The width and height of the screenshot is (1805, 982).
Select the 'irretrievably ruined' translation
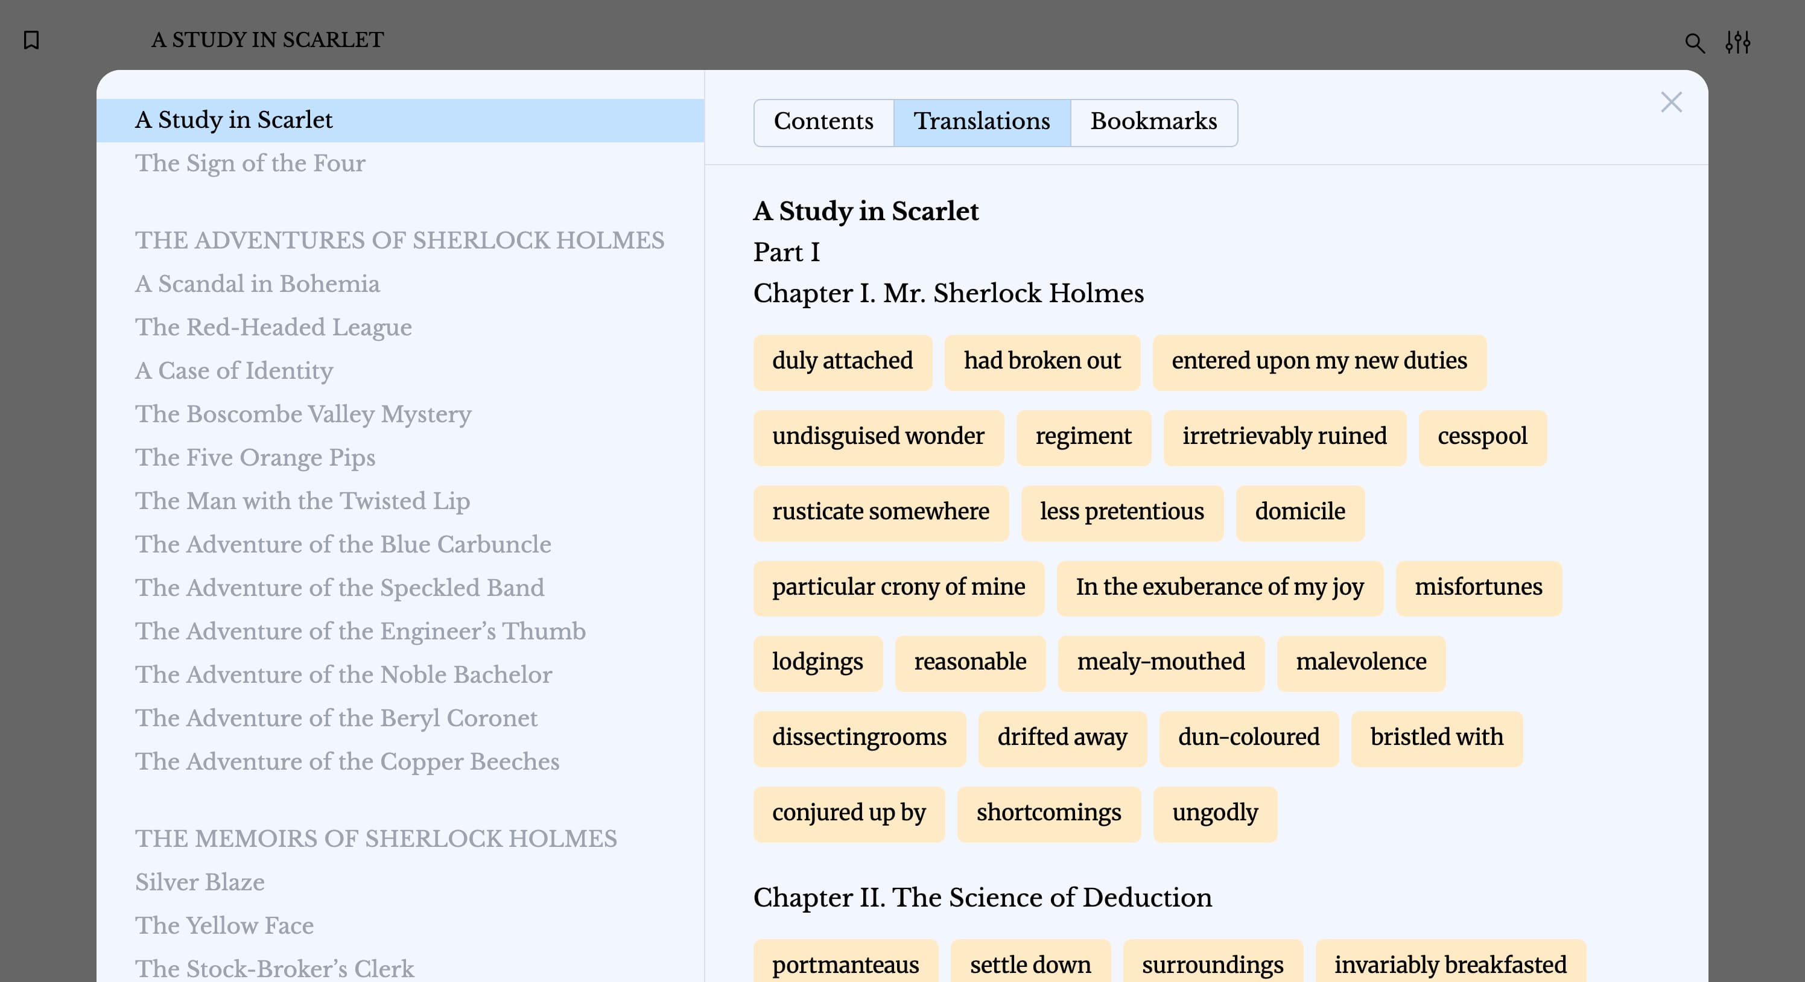[x=1284, y=437]
